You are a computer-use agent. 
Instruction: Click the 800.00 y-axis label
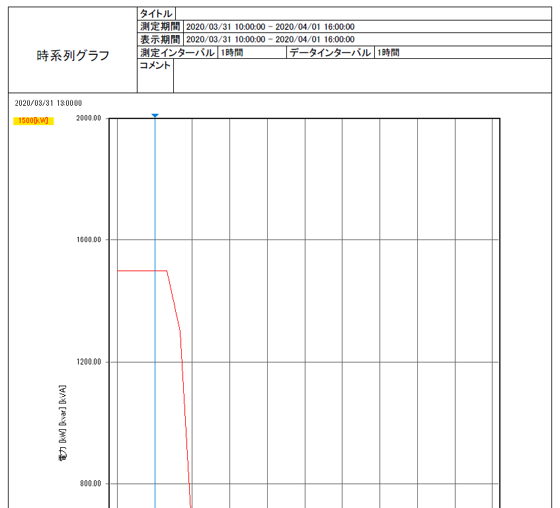click(x=91, y=484)
